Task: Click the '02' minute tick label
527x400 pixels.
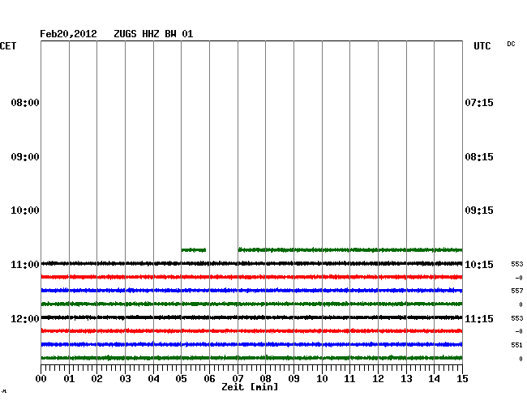Action: (96, 379)
